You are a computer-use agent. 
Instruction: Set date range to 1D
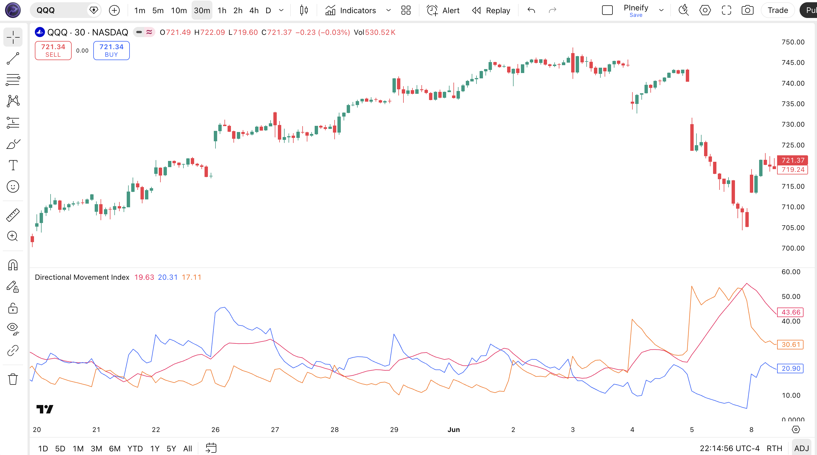tap(43, 448)
